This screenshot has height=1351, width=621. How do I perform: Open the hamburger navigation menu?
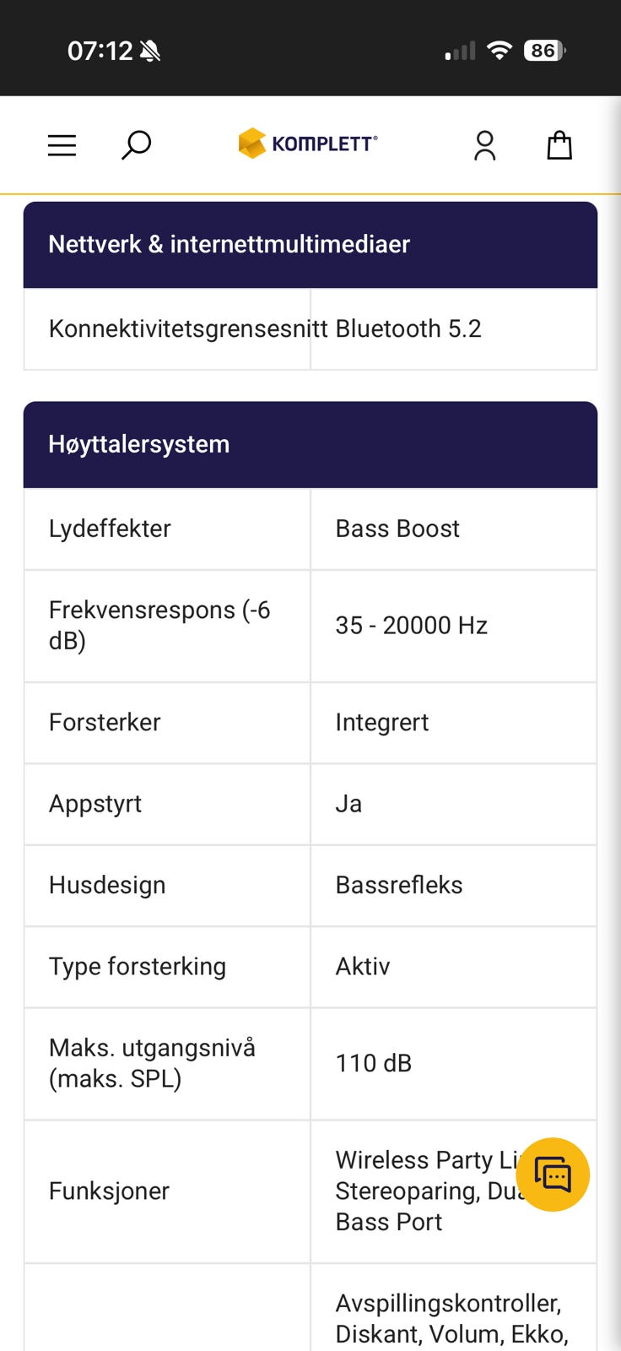pos(62,145)
